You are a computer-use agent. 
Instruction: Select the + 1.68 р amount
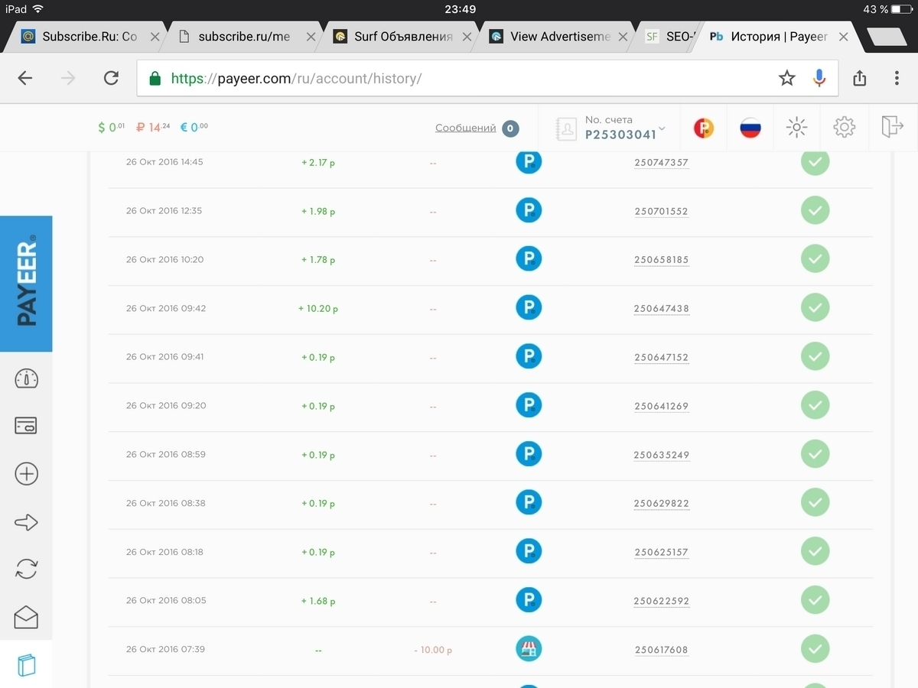318,601
